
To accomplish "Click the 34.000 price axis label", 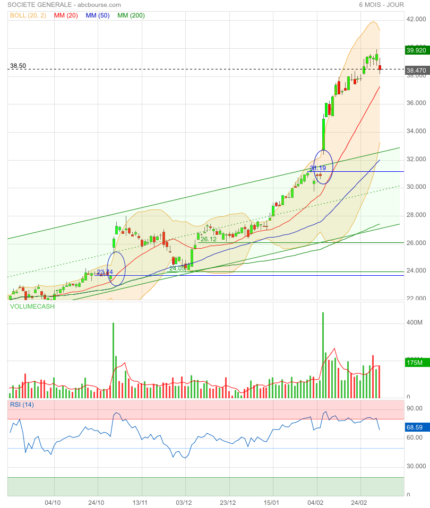I will tap(416, 131).
